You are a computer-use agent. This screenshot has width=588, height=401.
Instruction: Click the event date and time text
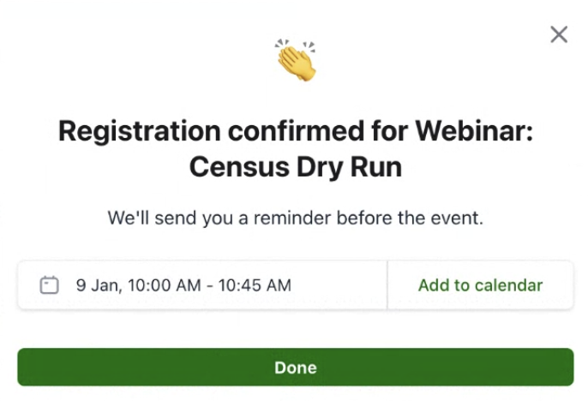pyautogui.click(x=183, y=285)
